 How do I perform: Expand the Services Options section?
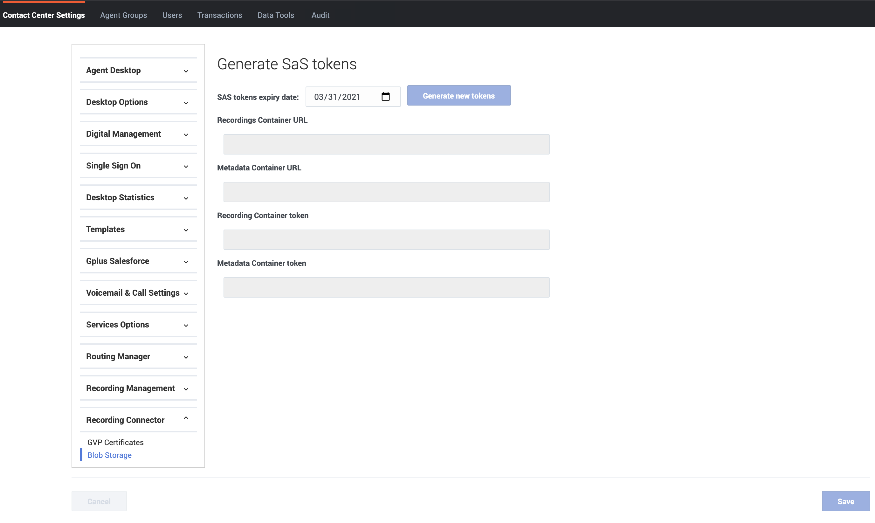click(x=138, y=325)
